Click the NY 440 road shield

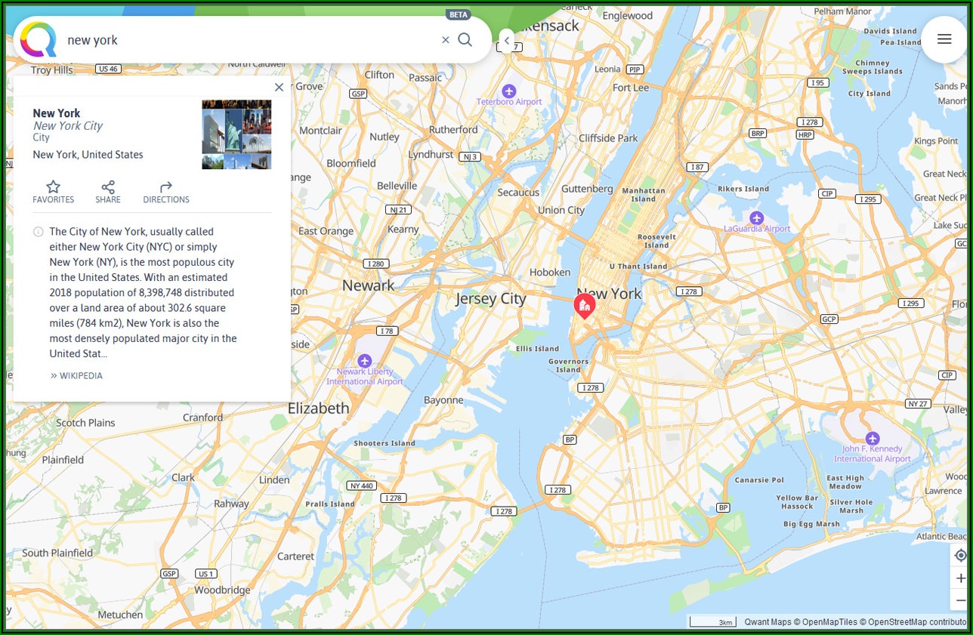(x=361, y=485)
